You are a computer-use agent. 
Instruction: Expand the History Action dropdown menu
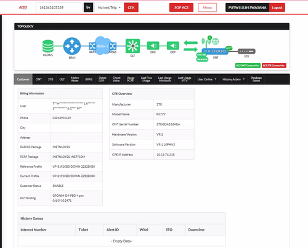point(233,80)
